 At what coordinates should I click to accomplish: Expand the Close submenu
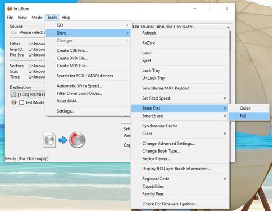180,134
